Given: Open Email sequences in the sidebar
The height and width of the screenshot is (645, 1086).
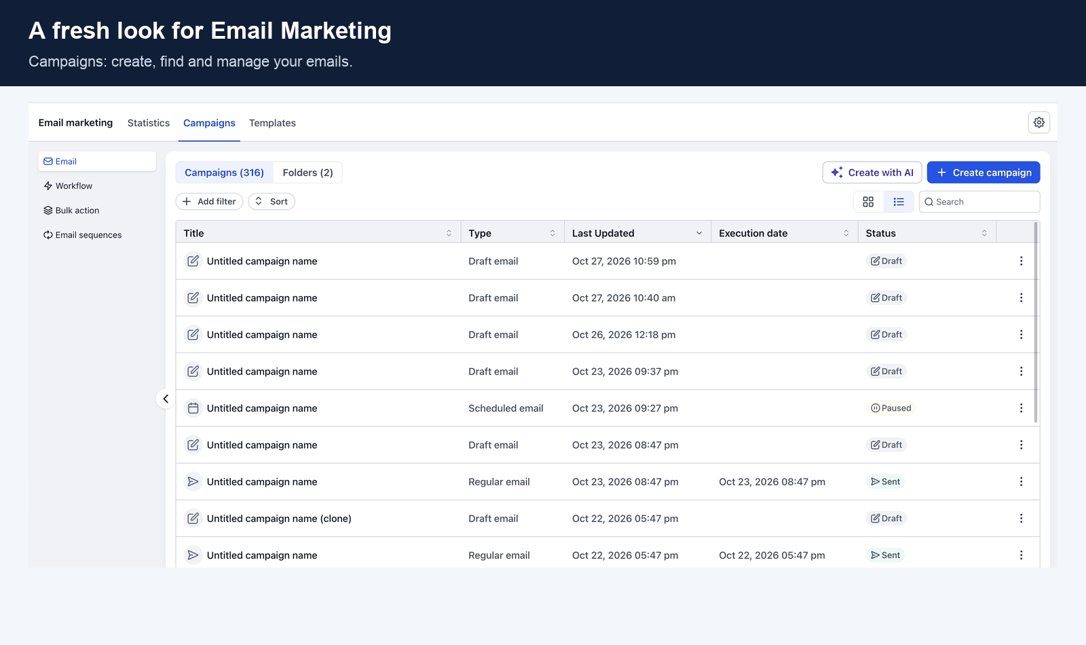Looking at the screenshot, I should 82,235.
